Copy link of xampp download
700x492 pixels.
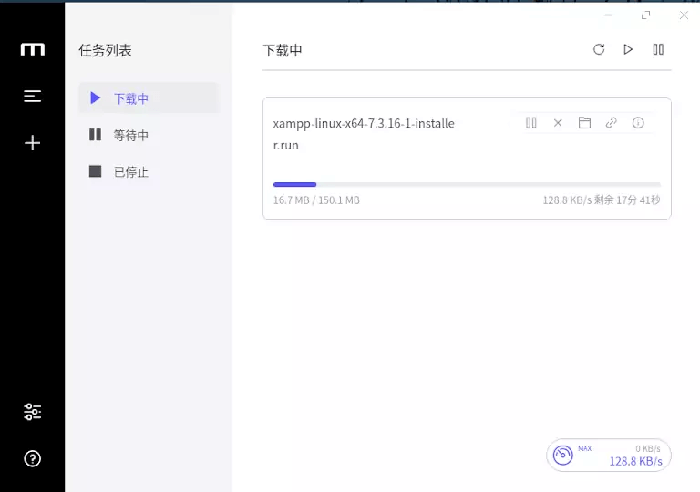tap(612, 123)
